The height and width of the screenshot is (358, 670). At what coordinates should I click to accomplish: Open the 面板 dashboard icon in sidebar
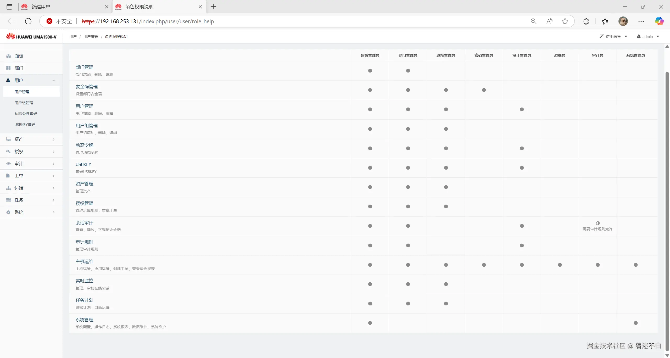coord(8,56)
